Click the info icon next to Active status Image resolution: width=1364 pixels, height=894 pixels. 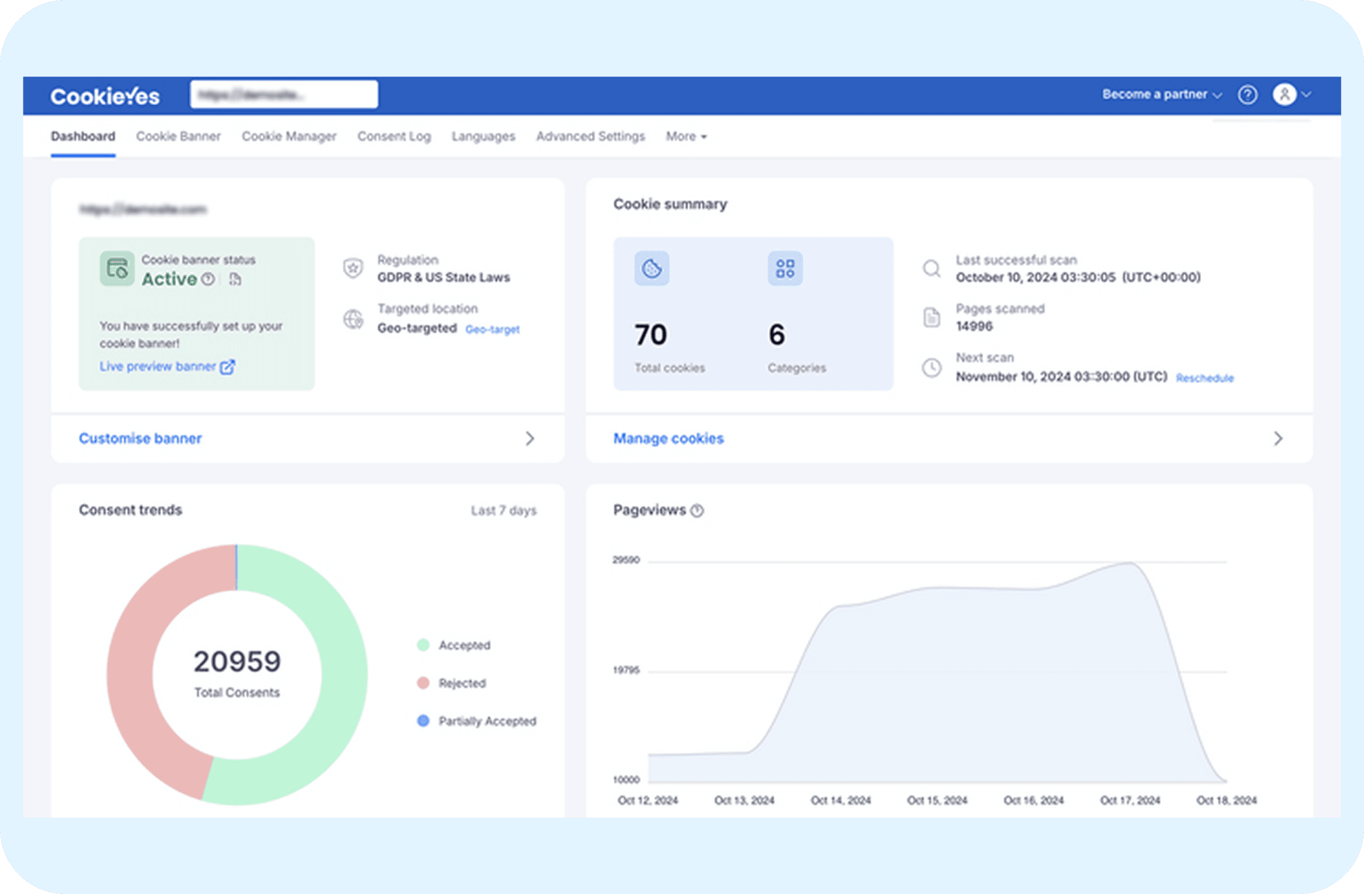pyautogui.click(x=208, y=279)
